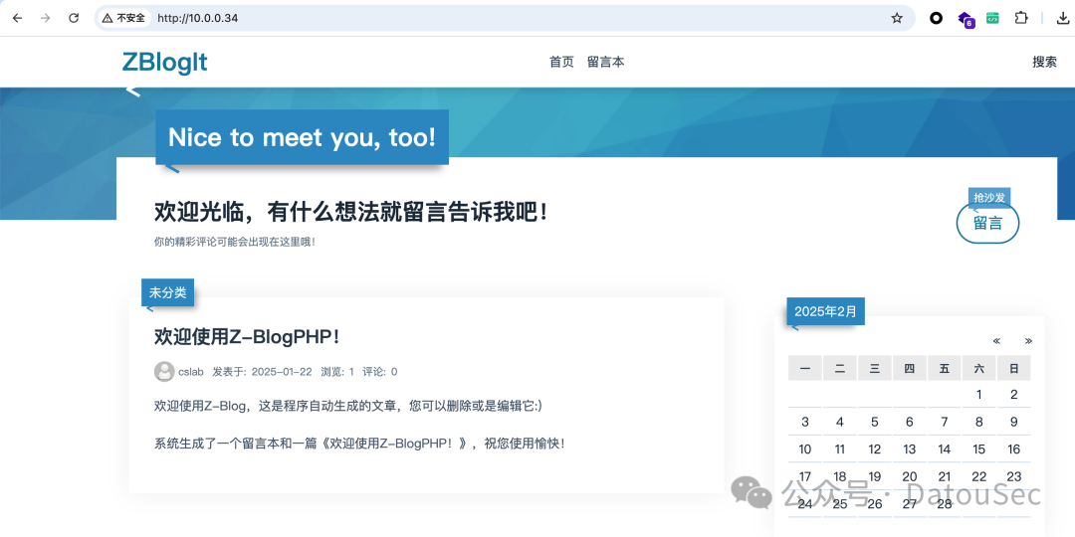
Task: Select day 9 in the calendar
Action: [1014, 422]
